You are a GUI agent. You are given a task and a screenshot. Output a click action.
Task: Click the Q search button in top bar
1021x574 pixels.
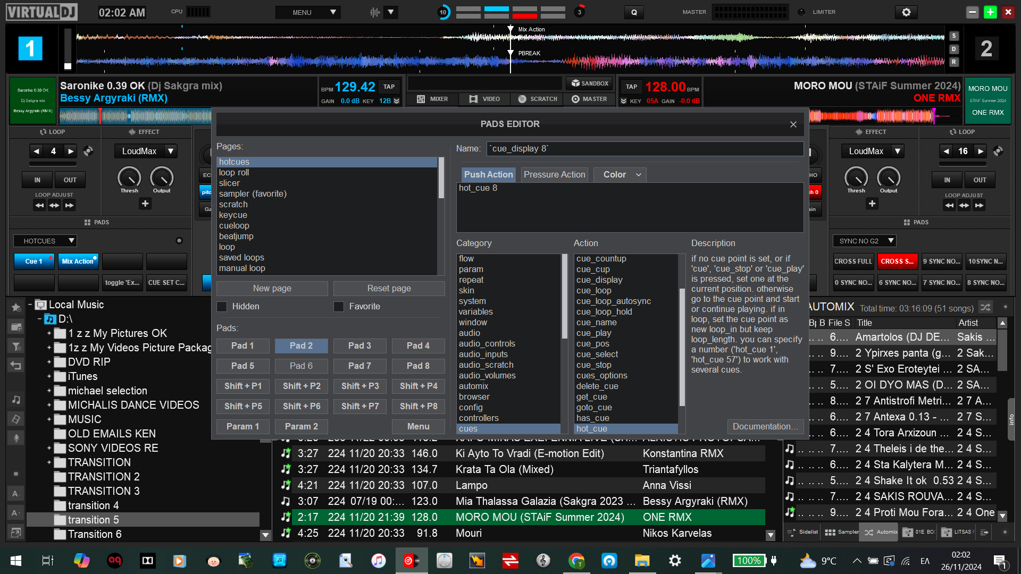coord(634,12)
